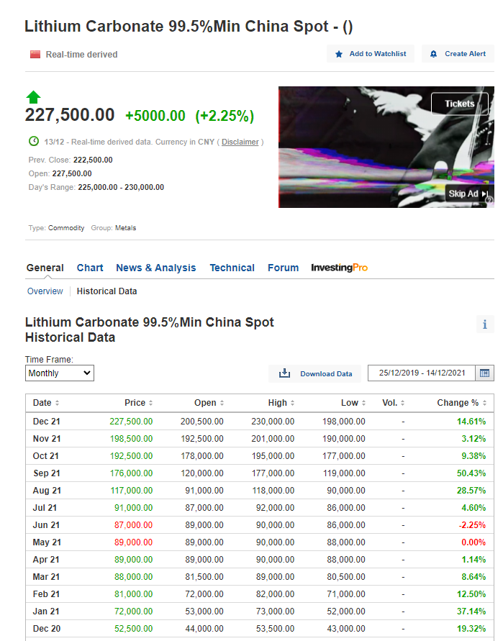Viewport: 503px width, 641px height.
Task: Sort by Change % column arrows
Action: (484, 403)
